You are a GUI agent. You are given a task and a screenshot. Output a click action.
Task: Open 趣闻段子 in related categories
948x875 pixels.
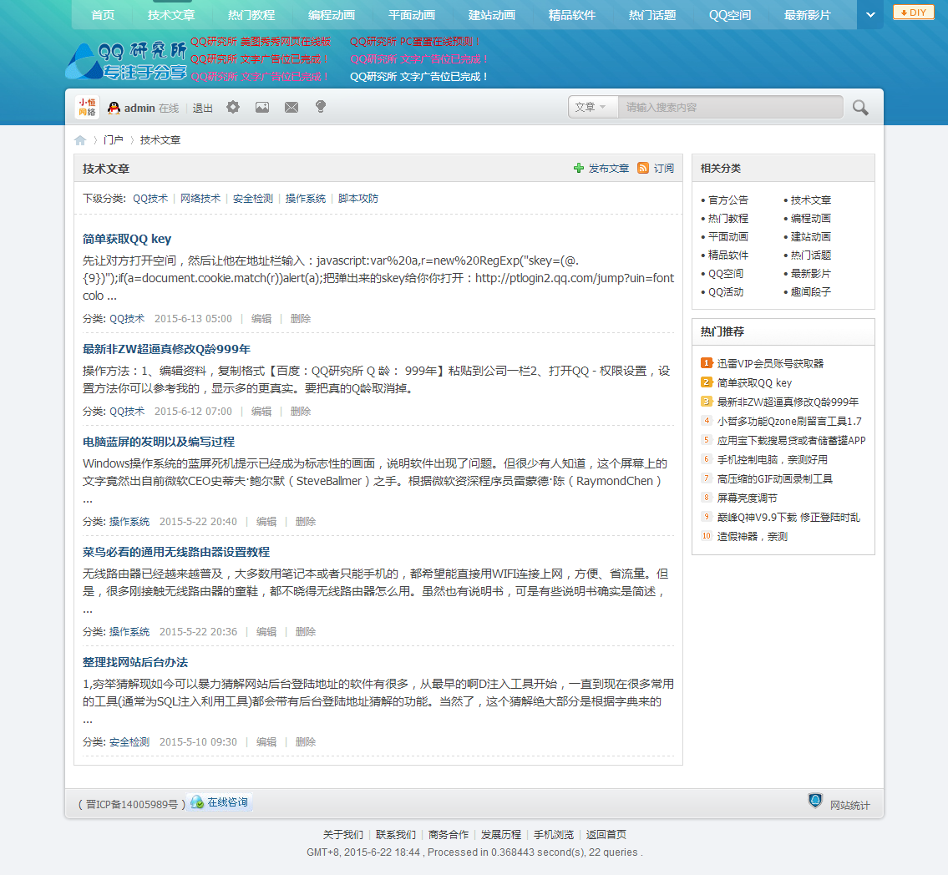811,292
